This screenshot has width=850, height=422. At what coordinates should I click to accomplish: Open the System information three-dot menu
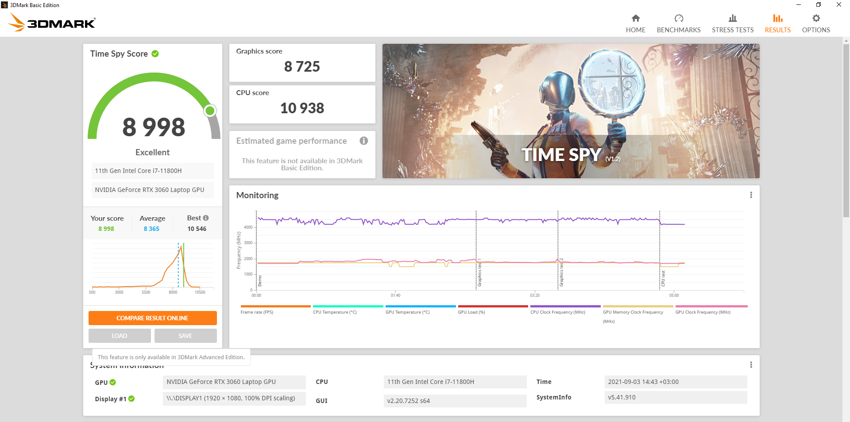(x=751, y=364)
